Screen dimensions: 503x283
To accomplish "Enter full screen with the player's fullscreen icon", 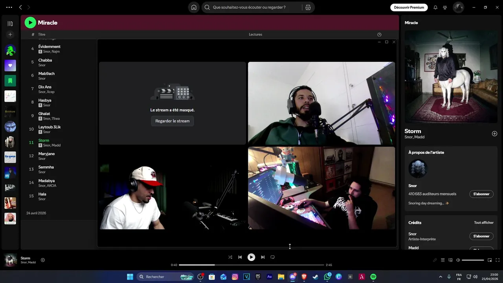I will click(x=497, y=260).
